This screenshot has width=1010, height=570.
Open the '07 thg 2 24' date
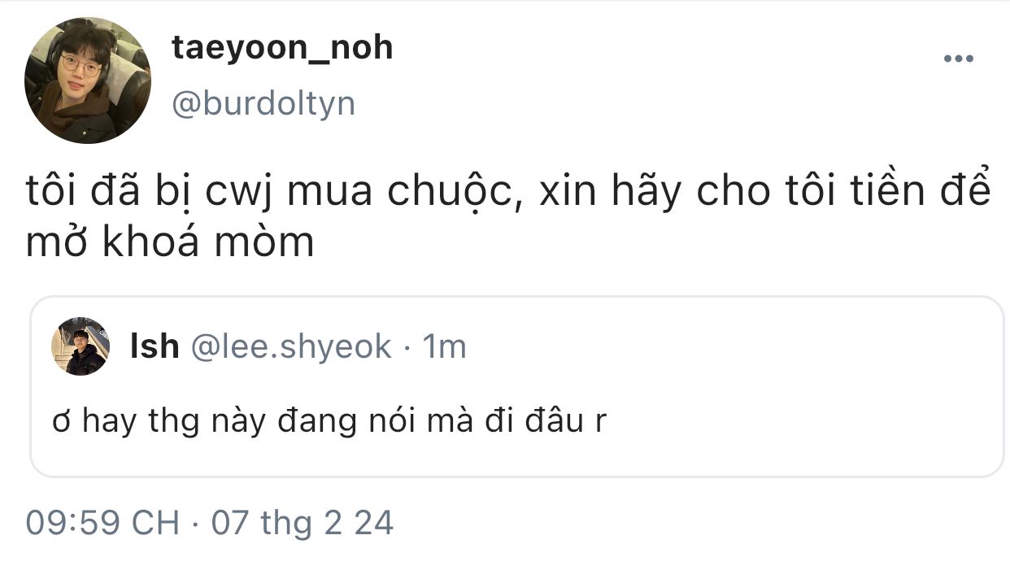tap(303, 522)
